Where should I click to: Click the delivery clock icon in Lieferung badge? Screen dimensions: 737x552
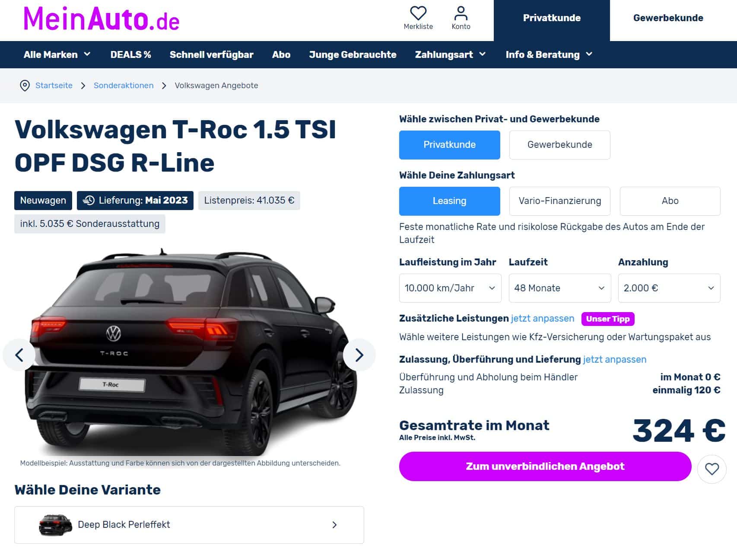[89, 201]
